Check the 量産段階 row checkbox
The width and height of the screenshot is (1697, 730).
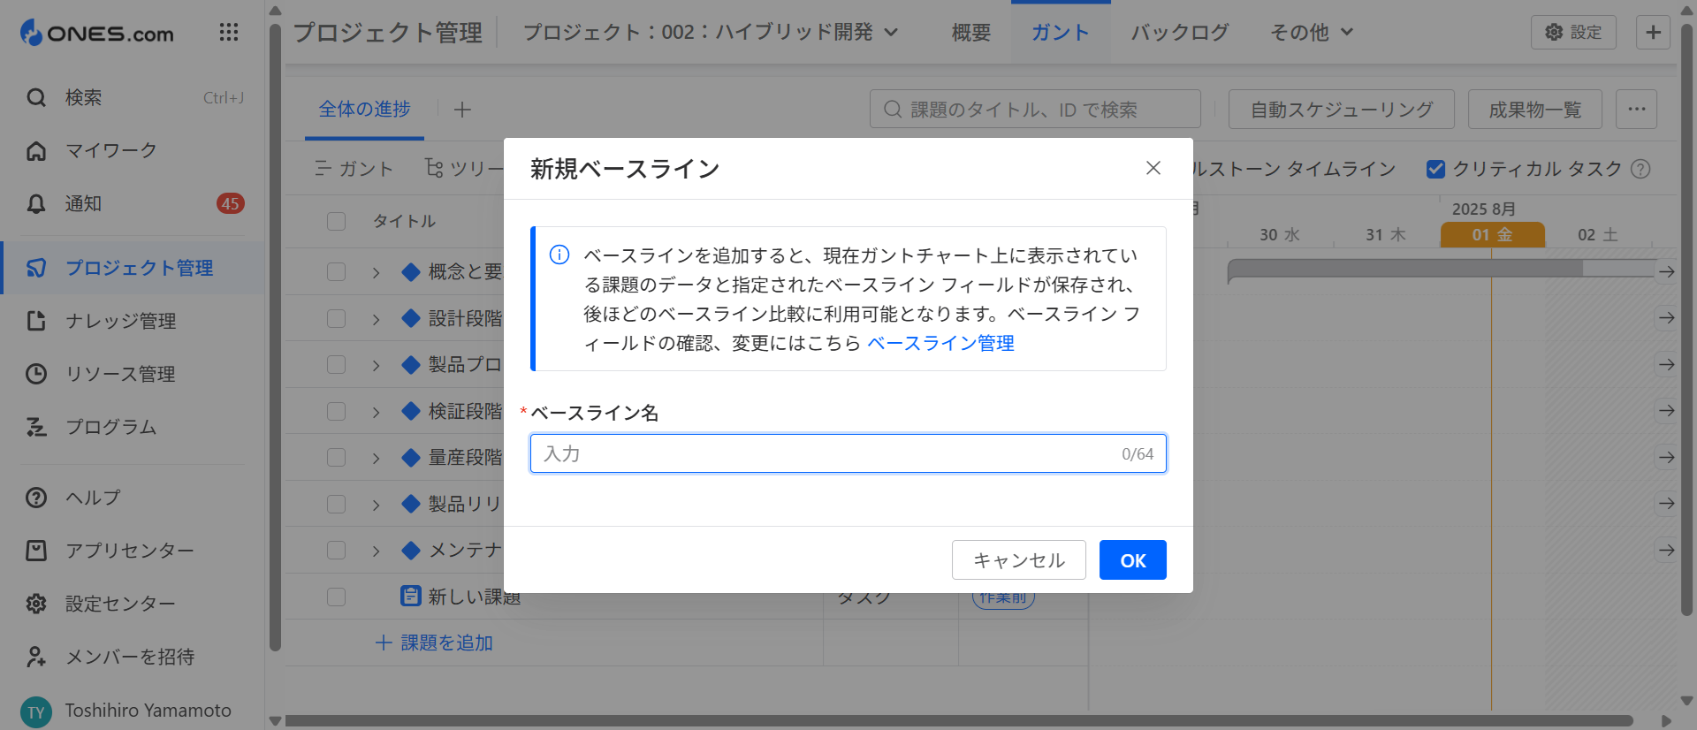[x=336, y=457]
